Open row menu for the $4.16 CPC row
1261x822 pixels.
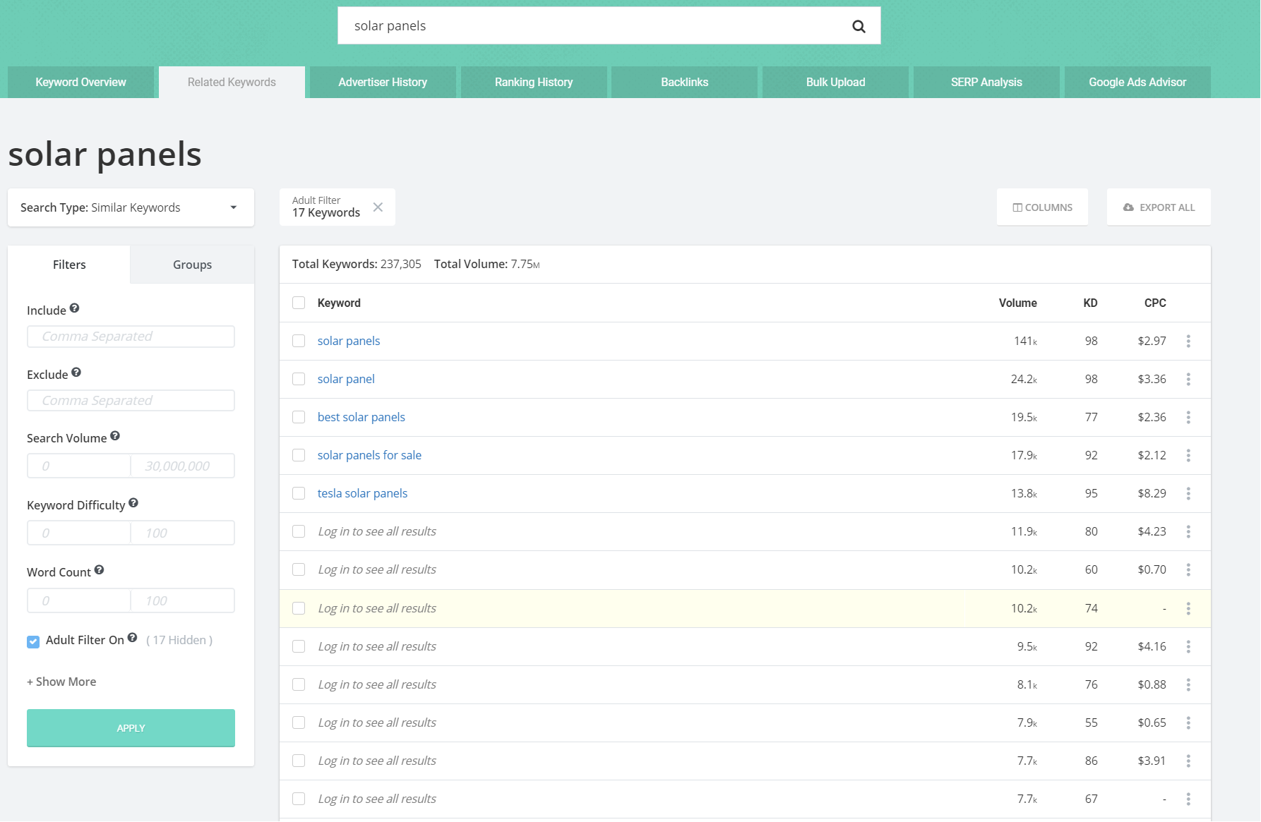[1188, 646]
